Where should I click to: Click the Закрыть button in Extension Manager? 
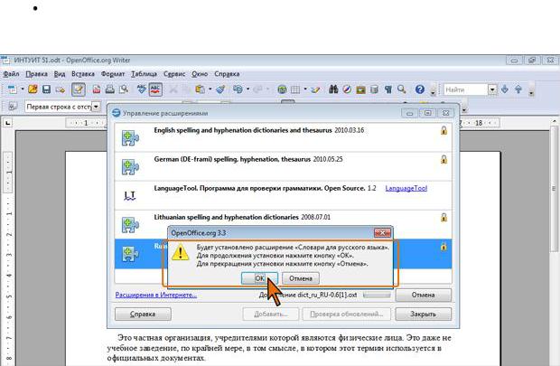(x=424, y=314)
